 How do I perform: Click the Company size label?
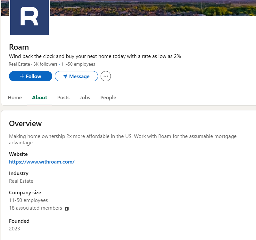tap(25, 193)
